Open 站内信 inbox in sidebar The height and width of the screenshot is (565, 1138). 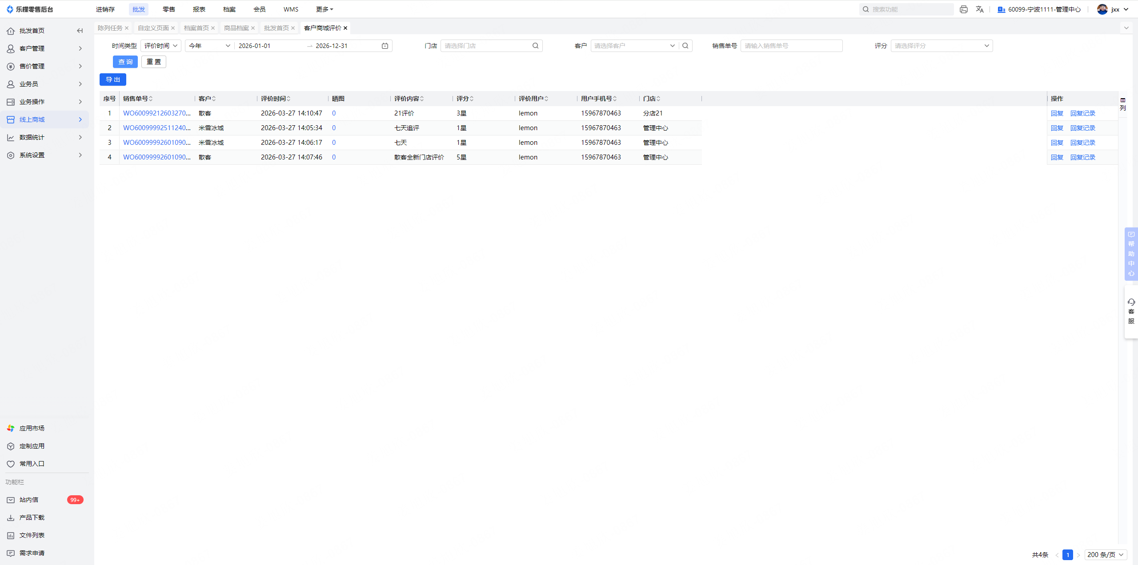tap(29, 500)
